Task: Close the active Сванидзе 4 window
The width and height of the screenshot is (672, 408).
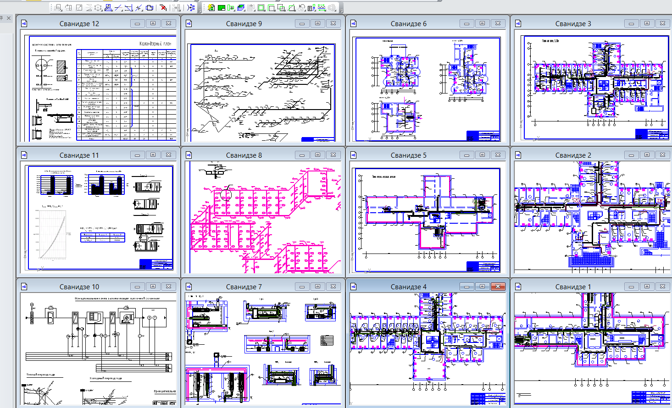Action: click(498, 287)
